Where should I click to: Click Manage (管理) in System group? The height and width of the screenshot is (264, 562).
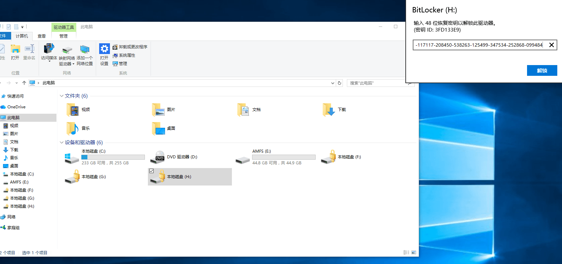(x=120, y=64)
